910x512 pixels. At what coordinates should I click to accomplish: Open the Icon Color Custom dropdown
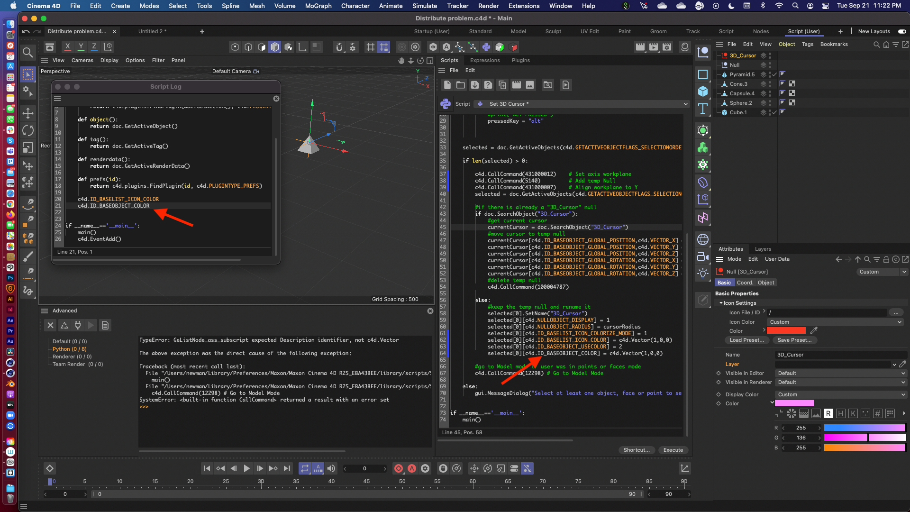point(836,322)
